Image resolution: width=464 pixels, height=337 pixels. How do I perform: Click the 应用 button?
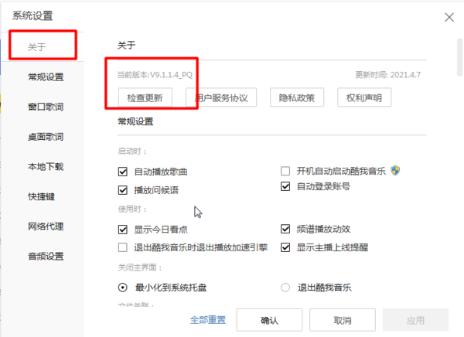(415, 320)
